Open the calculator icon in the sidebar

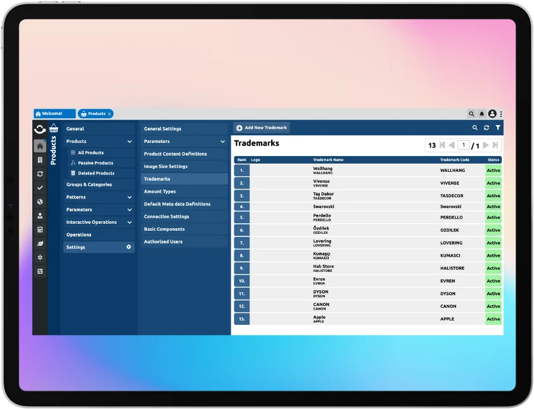click(x=40, y=229)
